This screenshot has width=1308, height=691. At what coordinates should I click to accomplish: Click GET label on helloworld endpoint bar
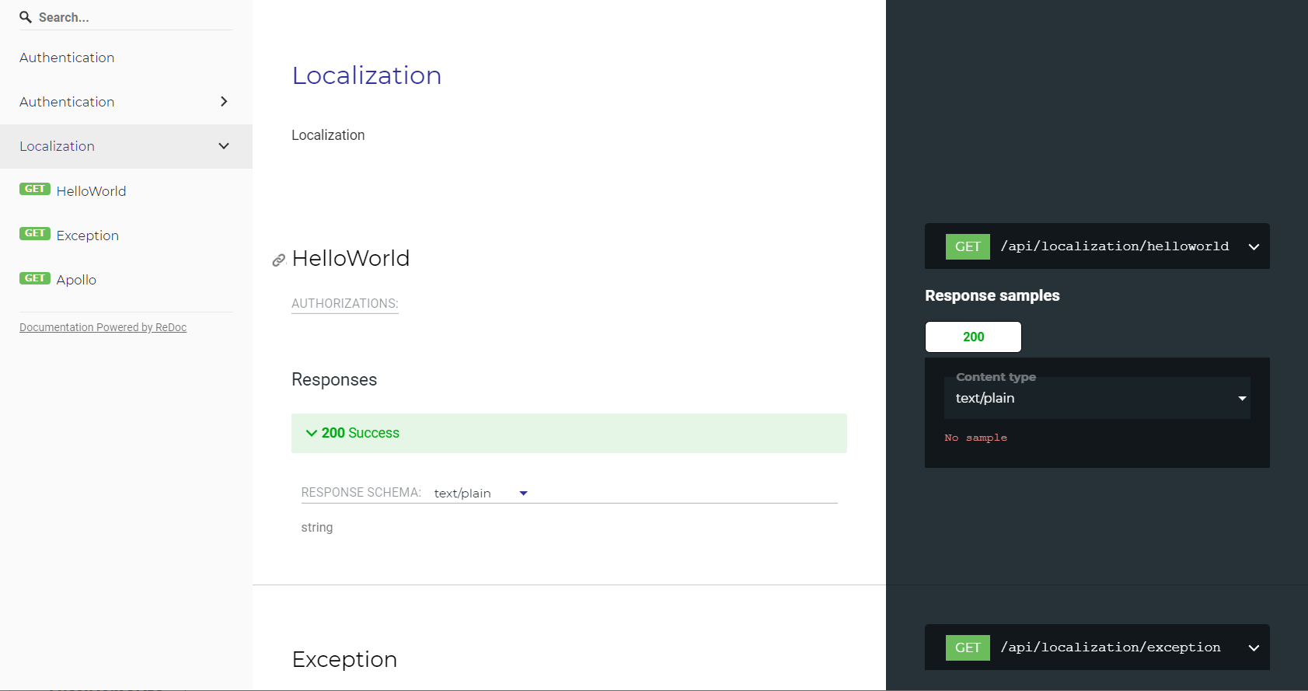point(968,246)
